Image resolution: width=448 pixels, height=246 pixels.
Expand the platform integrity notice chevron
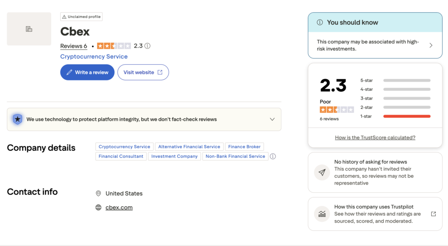pyautogui.click(x=272, y=119)
